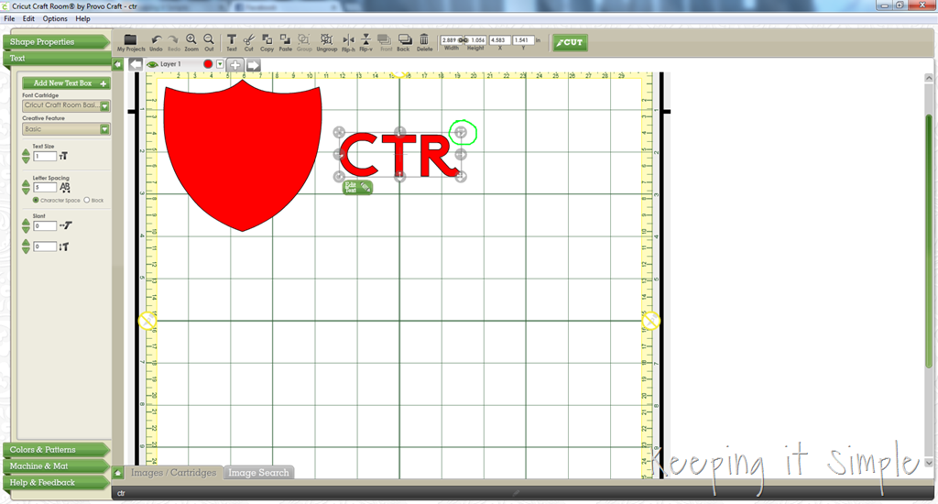Select Character Space radio button
This screenshot has height=504, width=938.
tap(36, 200)
